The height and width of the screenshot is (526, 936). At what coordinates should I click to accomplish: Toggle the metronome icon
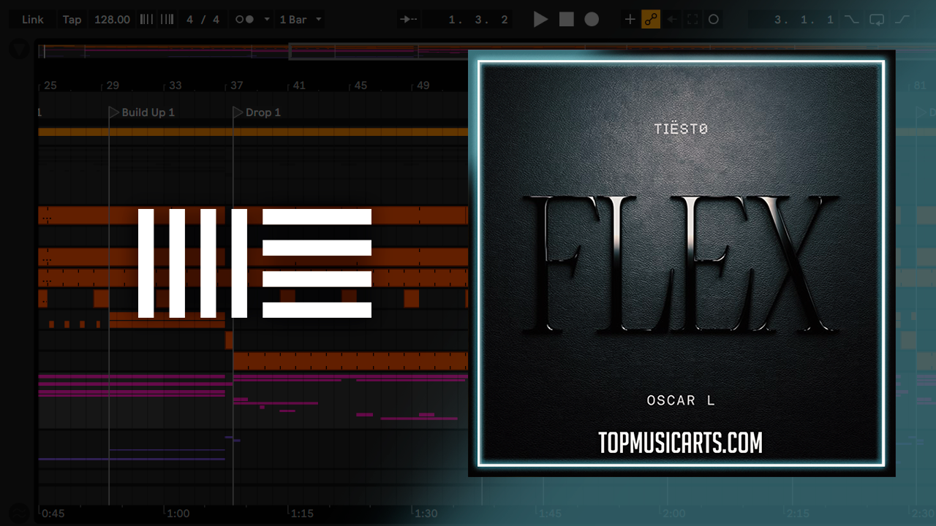(x=244, y=20)
